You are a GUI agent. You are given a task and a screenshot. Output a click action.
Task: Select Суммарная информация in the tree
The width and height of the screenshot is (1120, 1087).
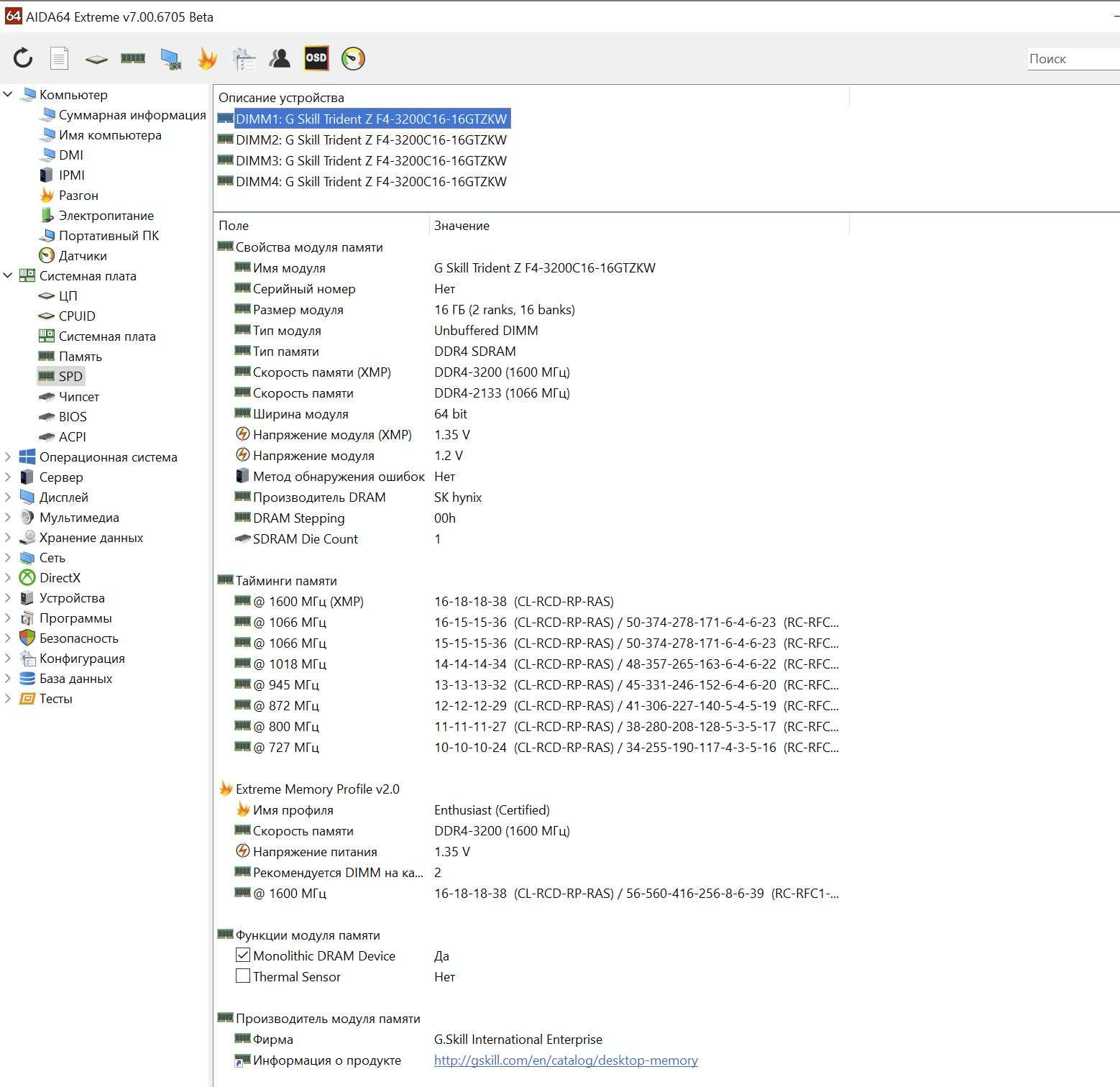coord(132,114)
